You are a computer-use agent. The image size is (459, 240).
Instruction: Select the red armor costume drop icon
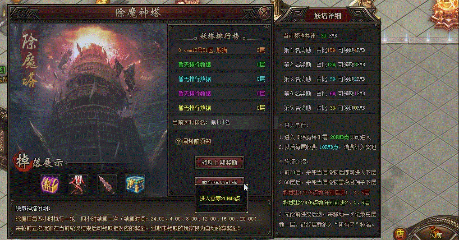[78, 185]
